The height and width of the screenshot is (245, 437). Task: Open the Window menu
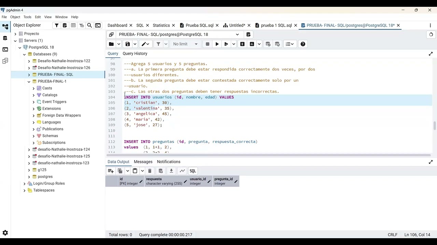[61, 17]
